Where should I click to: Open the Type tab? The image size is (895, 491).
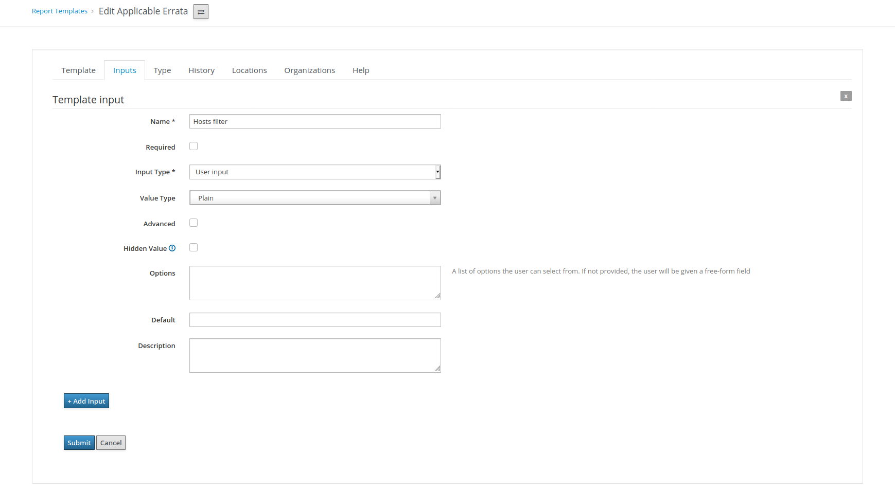tap(162, 70)
